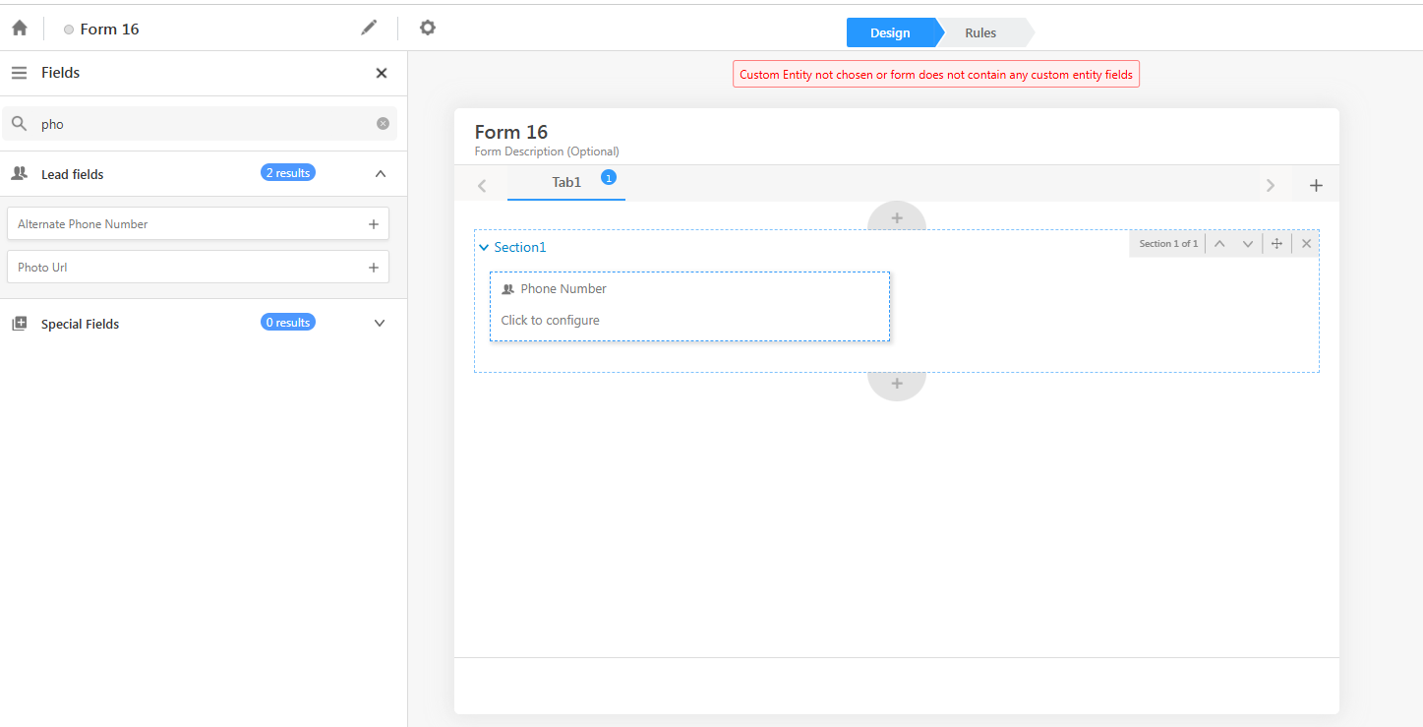
Task: Collapse the Lead fields group
Action: [x=380, y=174]
